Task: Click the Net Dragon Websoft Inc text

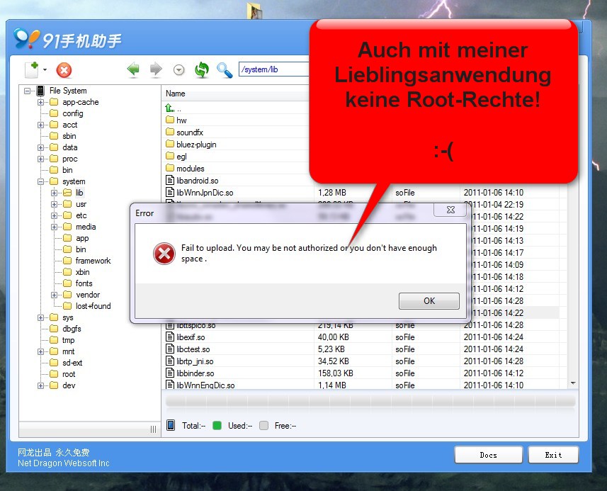Action: click(x=64, y=463)
